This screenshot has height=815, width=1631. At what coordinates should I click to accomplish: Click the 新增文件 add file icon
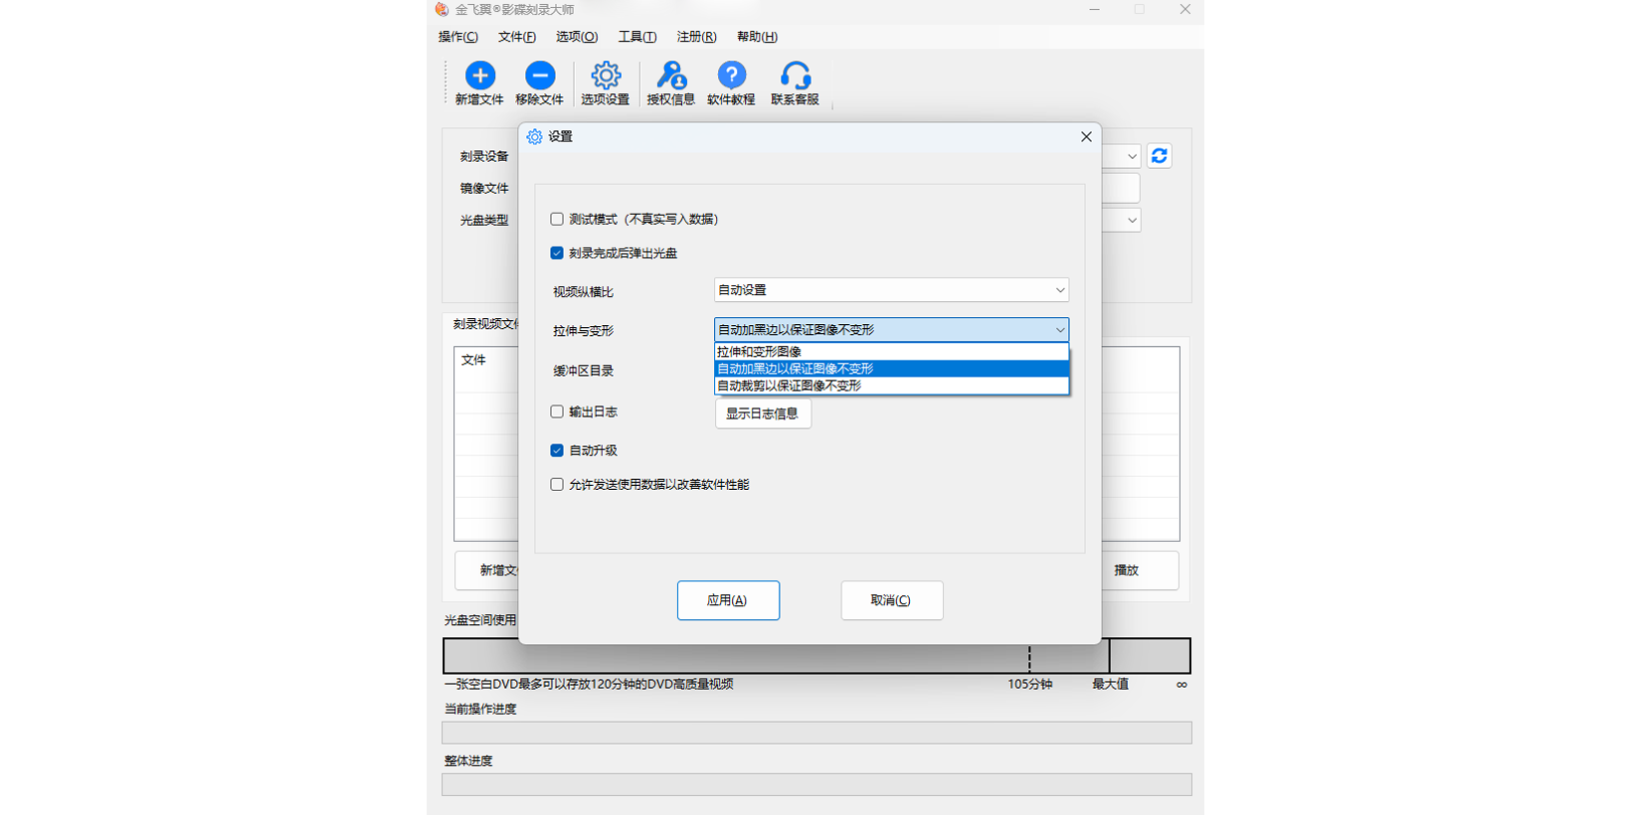(x=479, y=77)
